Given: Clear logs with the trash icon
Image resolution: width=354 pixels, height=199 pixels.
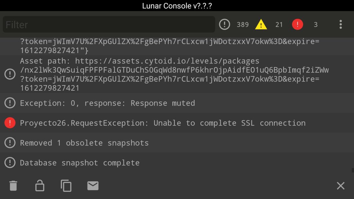Looking at the screenshot, I should [13, 186].
